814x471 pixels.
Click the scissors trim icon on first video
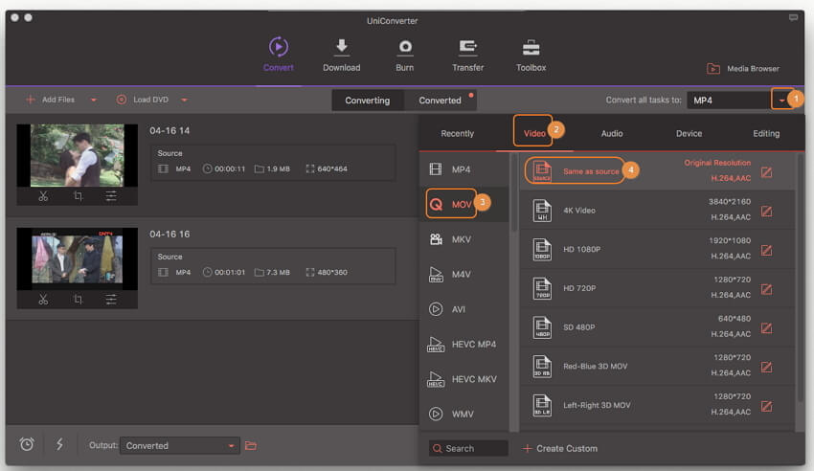(x=44, y=195)
